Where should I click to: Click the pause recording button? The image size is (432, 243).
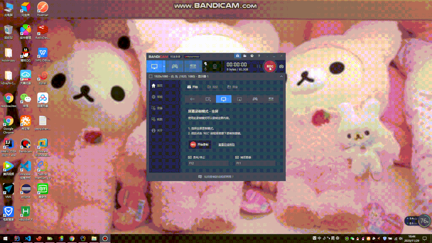259,66
